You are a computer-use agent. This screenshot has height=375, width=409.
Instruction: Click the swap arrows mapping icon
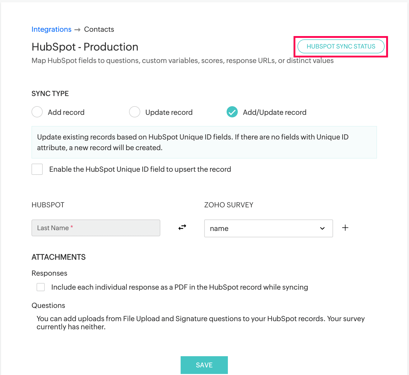pyautogui.click(x=182, y=227)
